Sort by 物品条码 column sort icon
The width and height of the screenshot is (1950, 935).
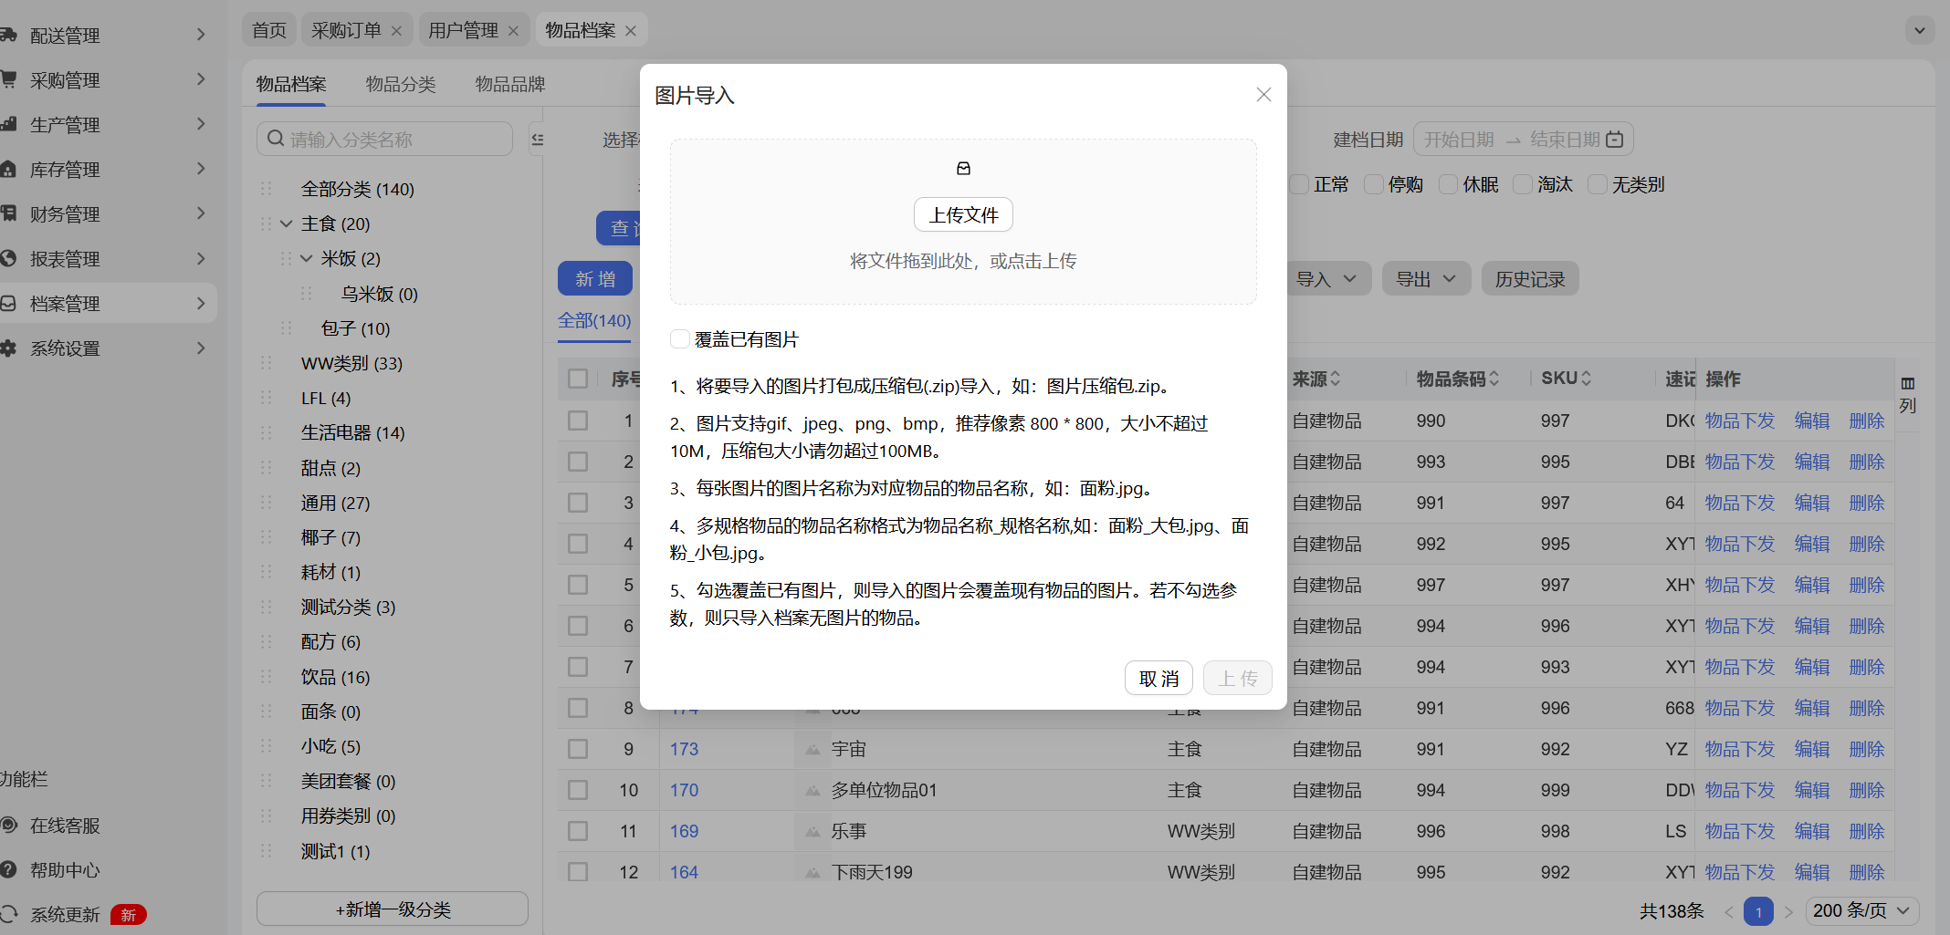[1494, 379]
